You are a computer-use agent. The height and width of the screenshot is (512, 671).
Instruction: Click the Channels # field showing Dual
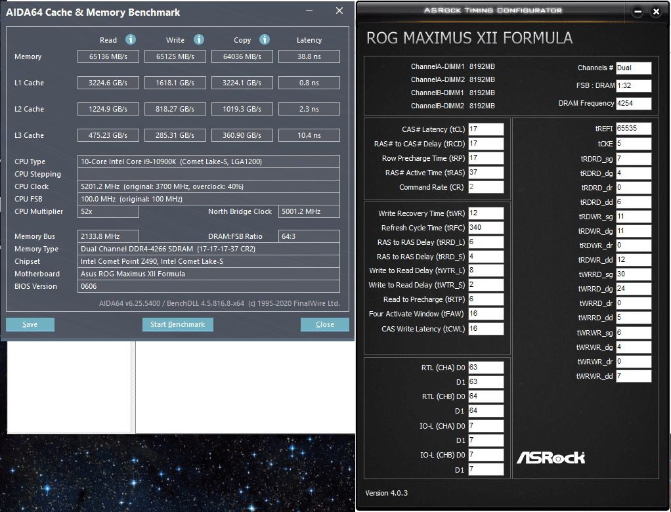click(x=634, y=68)
